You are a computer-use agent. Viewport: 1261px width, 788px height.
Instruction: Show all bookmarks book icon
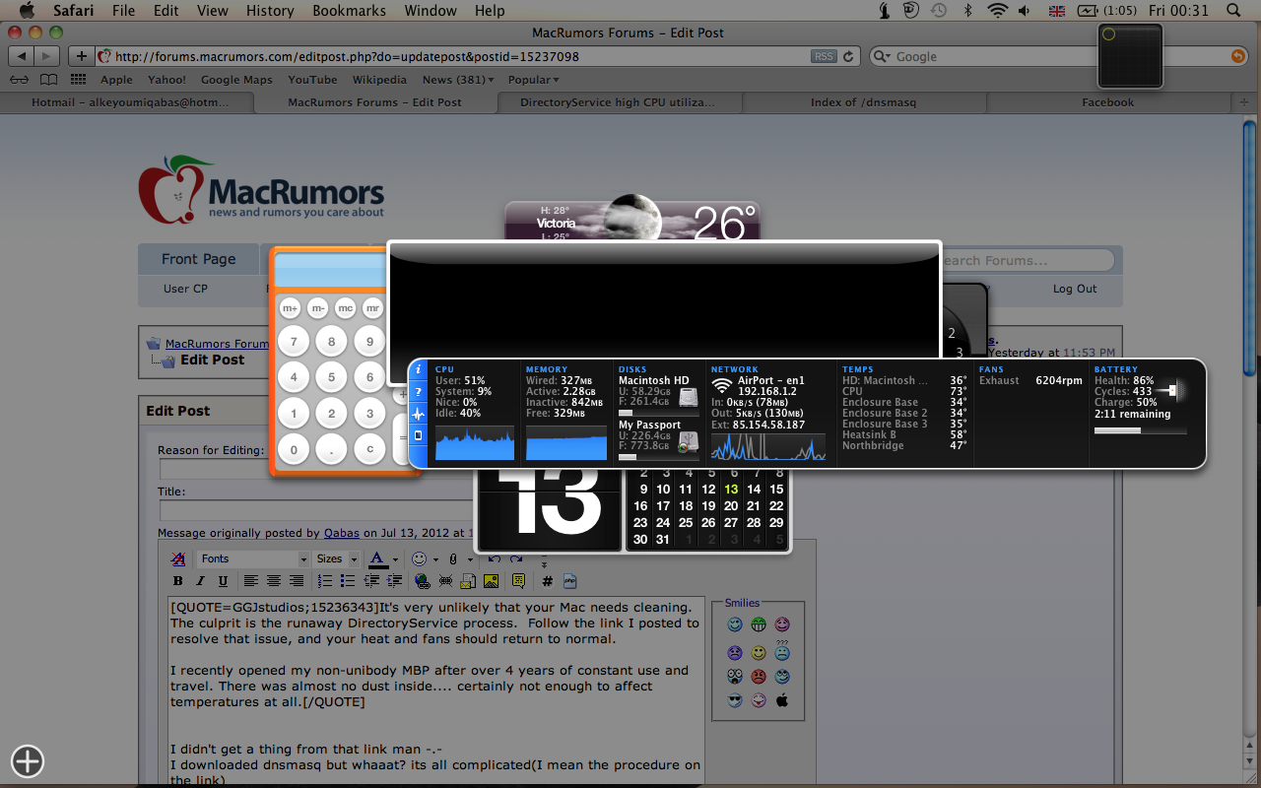(48, 80)
